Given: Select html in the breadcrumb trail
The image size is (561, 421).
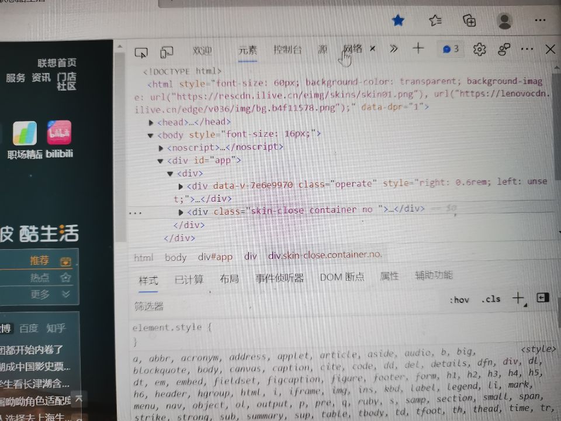Looking at the screenshot, I should 144,257.
